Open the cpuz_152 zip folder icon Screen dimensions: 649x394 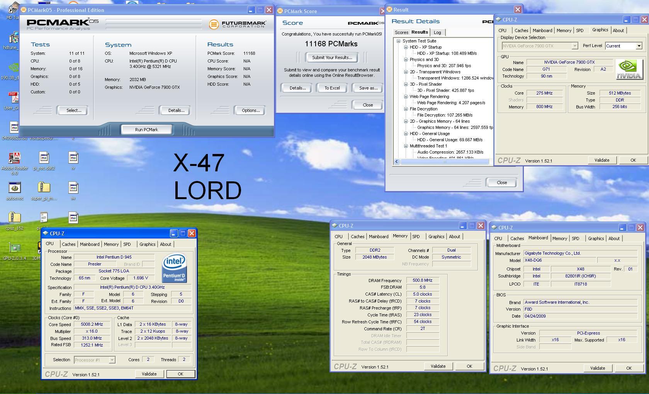click(x=14, y=221)
